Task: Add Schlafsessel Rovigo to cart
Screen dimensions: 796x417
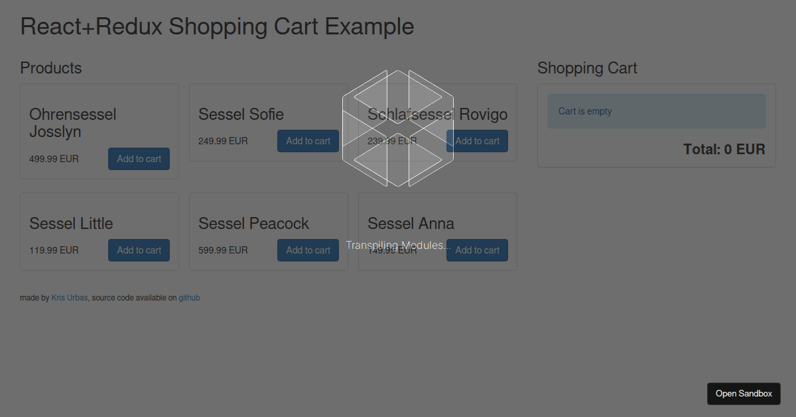Action: (477, 141)
